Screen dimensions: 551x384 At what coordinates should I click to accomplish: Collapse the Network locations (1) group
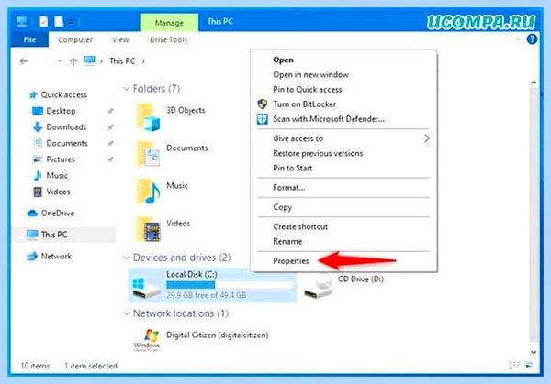click(x=126, y=313)
